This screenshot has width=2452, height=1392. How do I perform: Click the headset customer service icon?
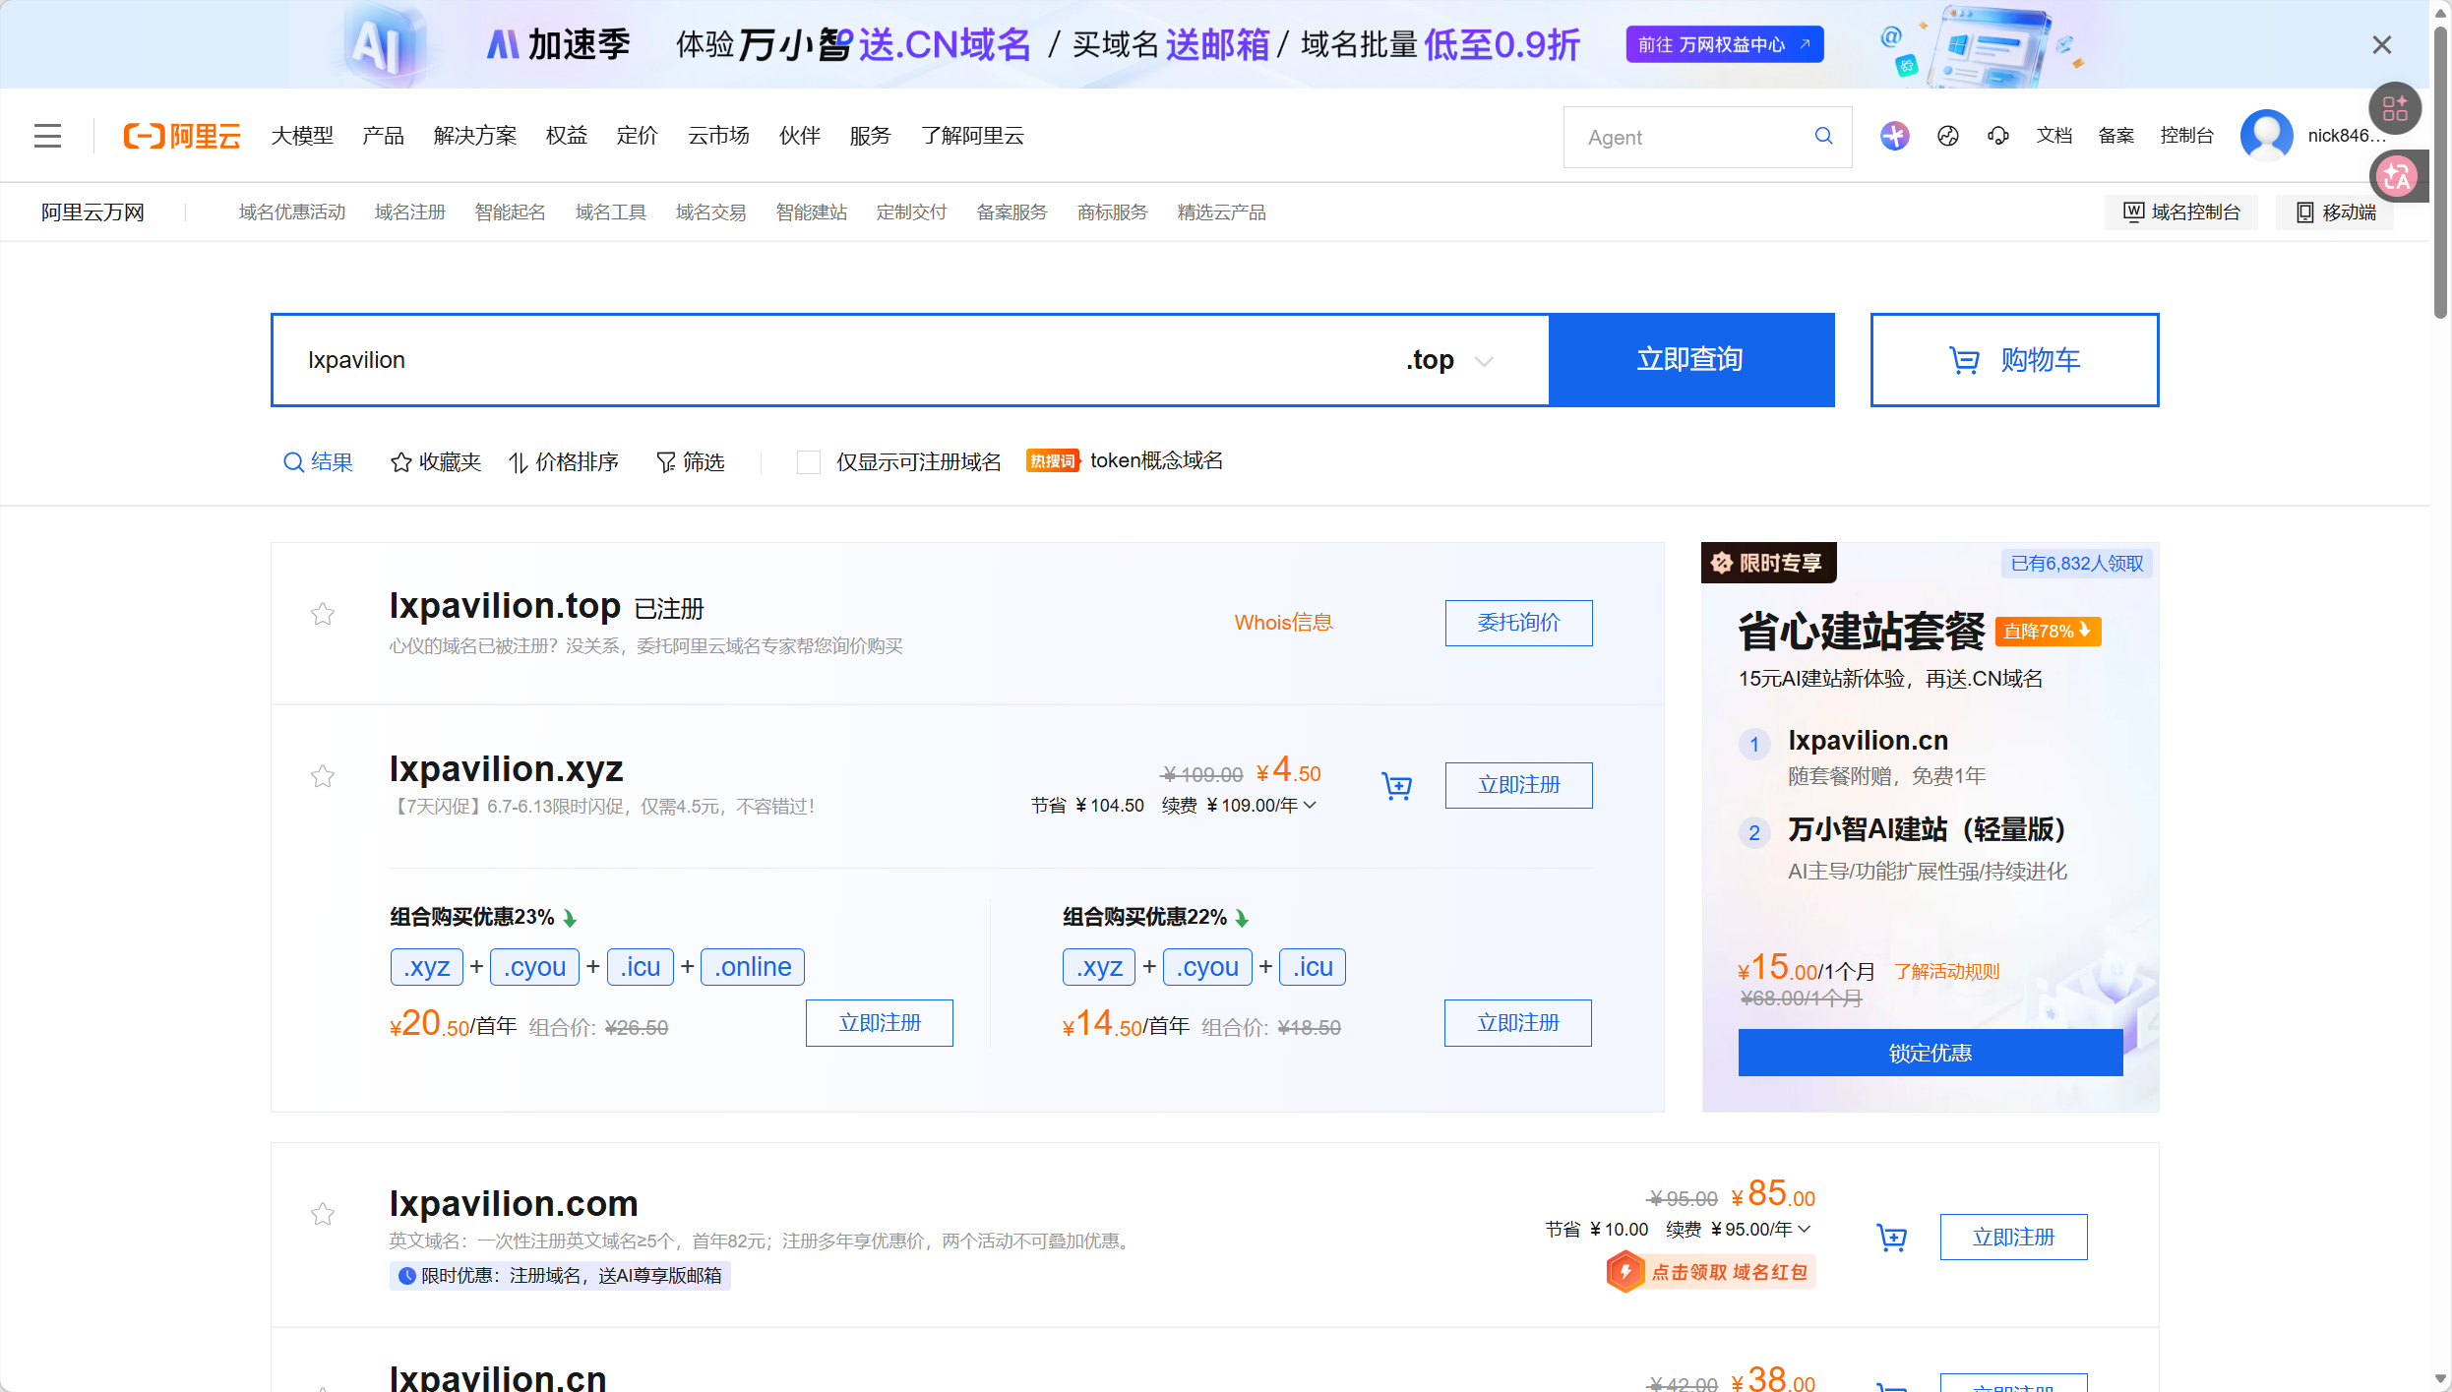1998,136
